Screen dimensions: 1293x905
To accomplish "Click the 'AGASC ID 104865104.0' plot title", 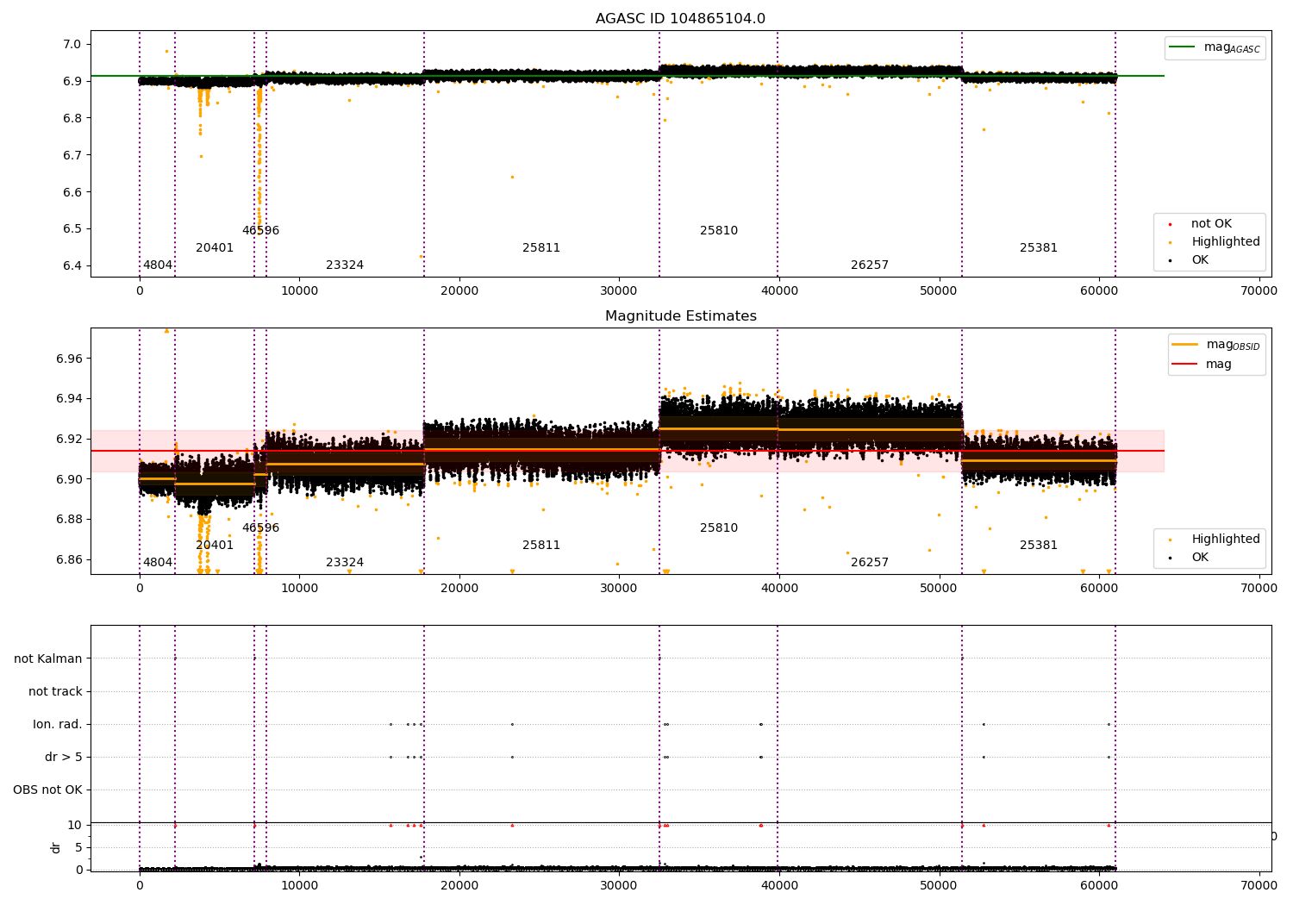I will coord(680,19).
